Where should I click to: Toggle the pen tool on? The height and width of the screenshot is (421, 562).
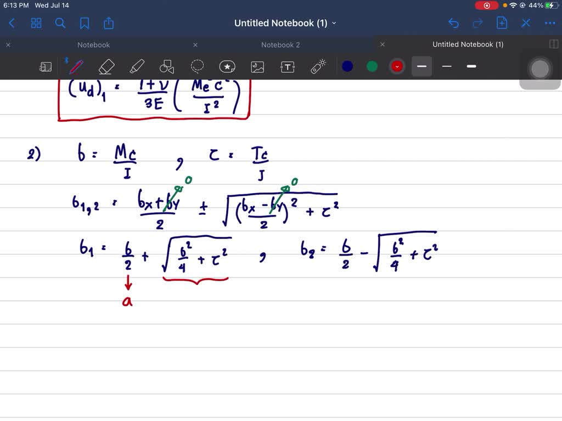(76, 66)
